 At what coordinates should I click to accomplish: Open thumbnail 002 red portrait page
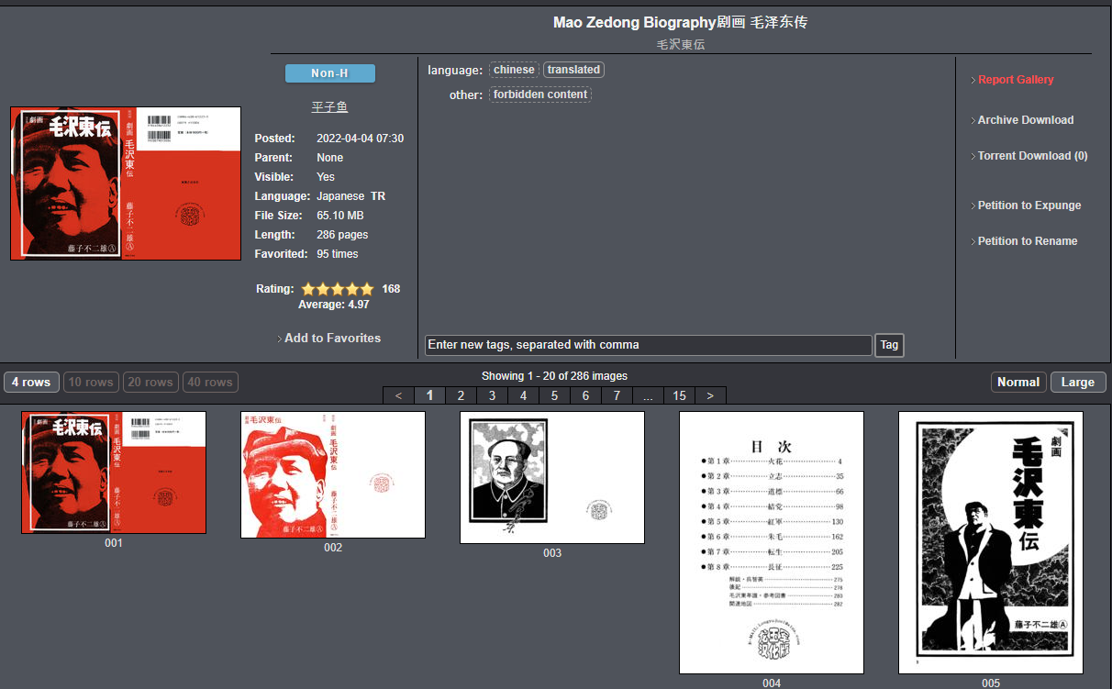[333, 474]
